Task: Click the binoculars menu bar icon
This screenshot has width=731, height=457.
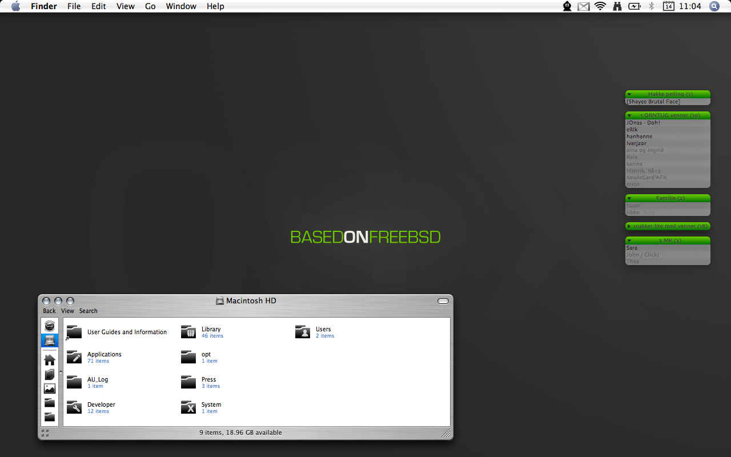Action: click(617, 6)
